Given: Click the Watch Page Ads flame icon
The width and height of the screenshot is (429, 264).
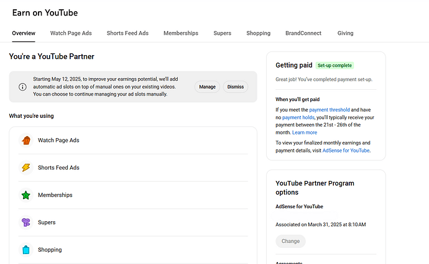Looking at the screenshot, I should point(26,141).
